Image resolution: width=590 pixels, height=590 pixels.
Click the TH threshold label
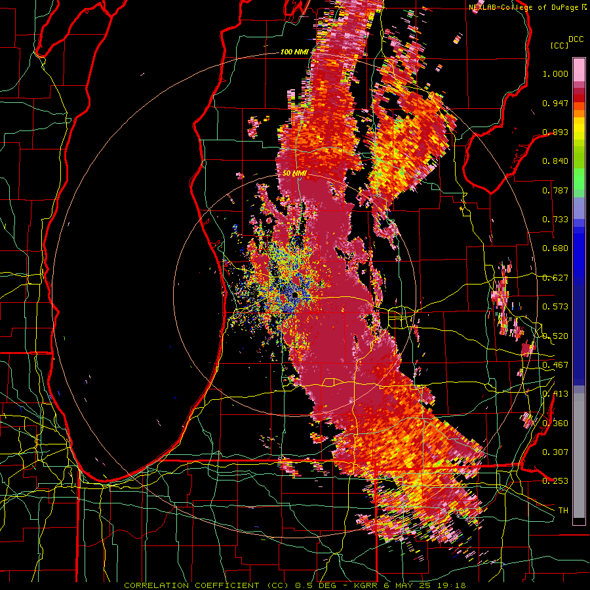pyautogui.click(x=563, y=511)
